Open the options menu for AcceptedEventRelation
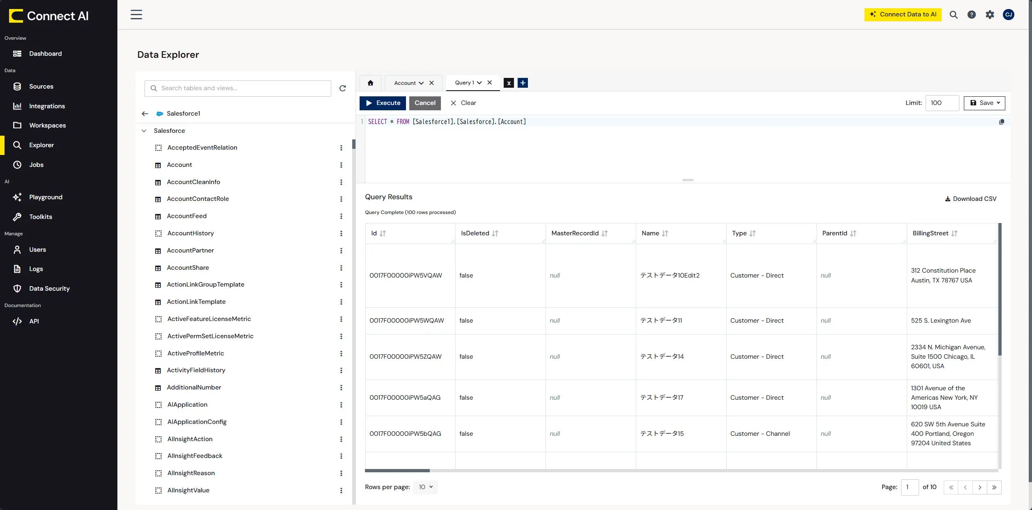 tap(341, 148)
